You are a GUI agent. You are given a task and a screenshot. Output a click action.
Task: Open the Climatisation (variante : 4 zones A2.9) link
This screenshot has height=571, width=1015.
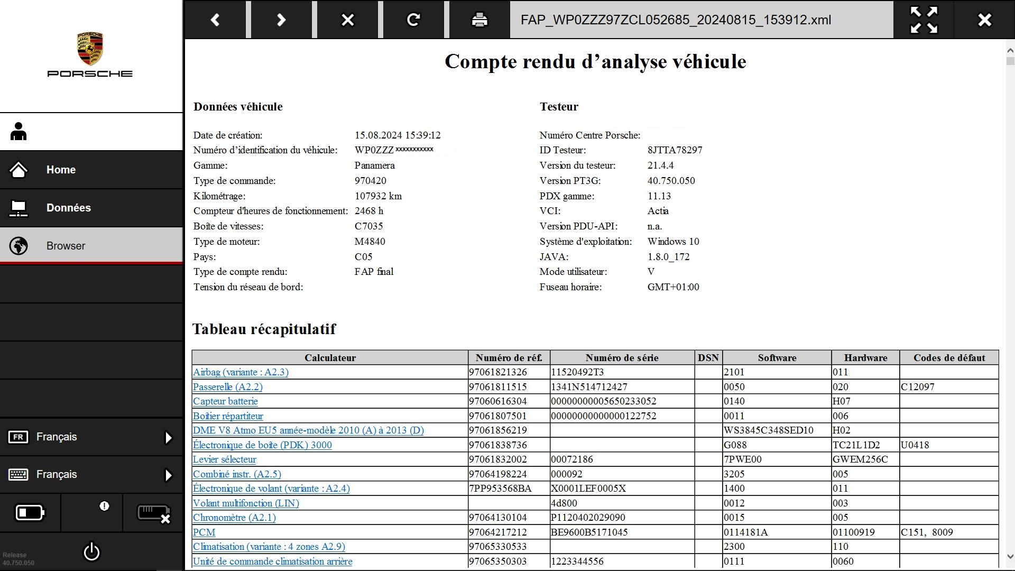[269, 547]
